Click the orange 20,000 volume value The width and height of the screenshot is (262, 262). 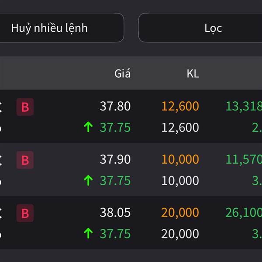[180, 213]
